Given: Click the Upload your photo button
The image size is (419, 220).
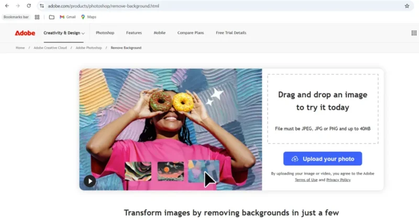Looking at the screenshot, I should [x=323, y=159].
